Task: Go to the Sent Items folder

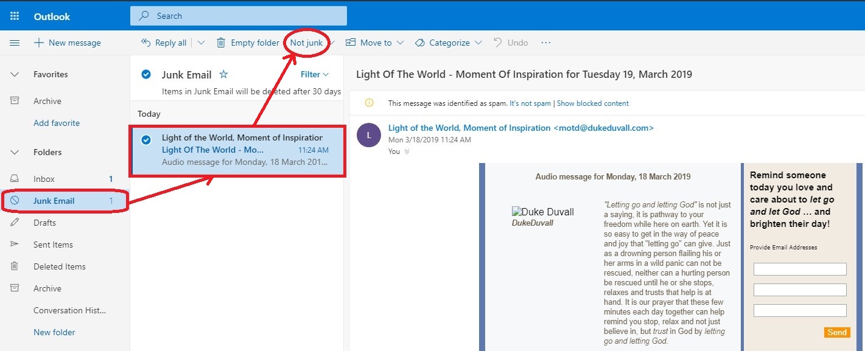Action: tap(53, 245)
